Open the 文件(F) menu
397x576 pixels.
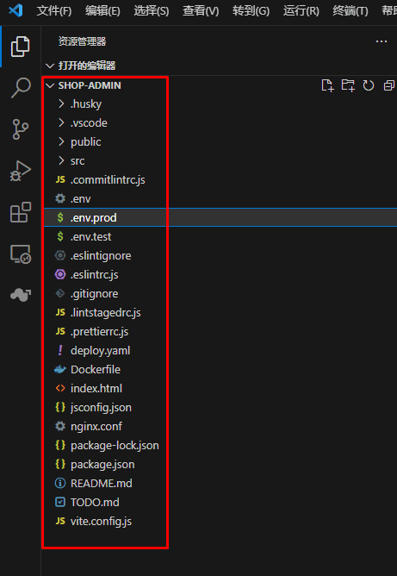[x=54, y=11]
